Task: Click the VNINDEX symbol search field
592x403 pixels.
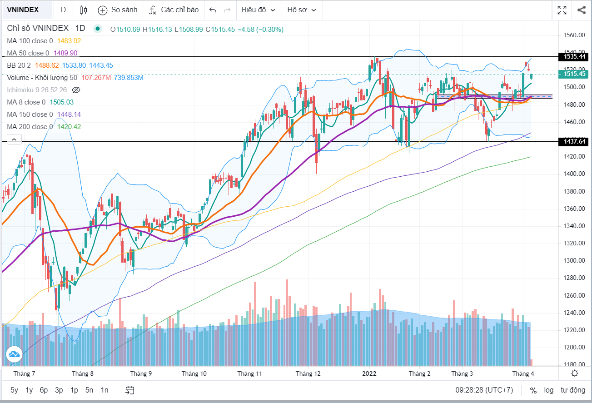Action: point(23,10)
